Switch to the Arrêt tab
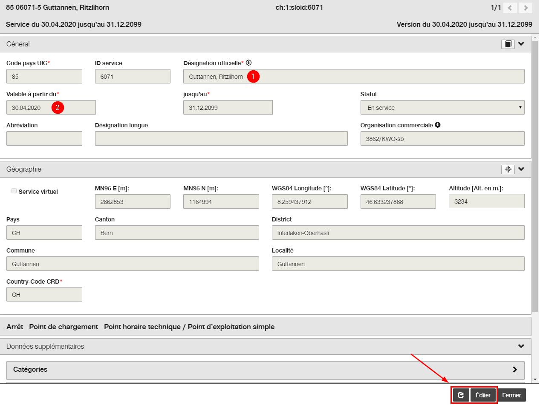Image resolution: width=540 pixels, height=405 pixels. (15, 327)
